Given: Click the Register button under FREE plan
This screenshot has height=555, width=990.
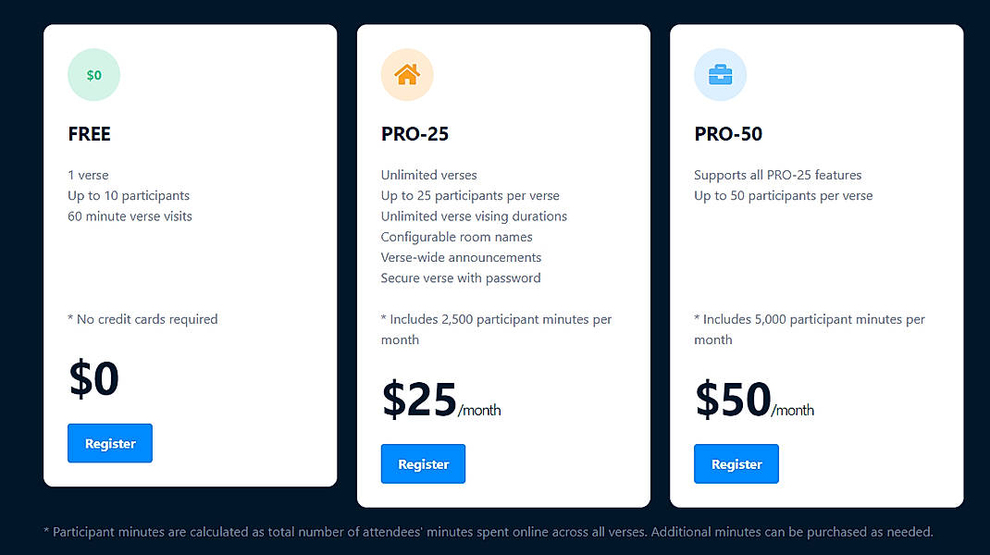Looking at the screenshot, I should 109,443.
